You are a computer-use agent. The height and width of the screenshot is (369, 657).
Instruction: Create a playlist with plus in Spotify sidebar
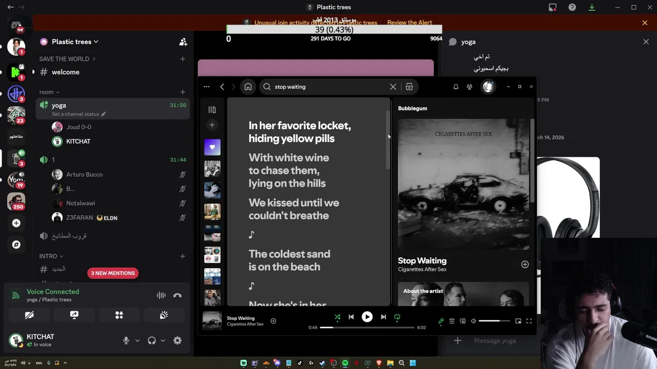tap(212, 125)
